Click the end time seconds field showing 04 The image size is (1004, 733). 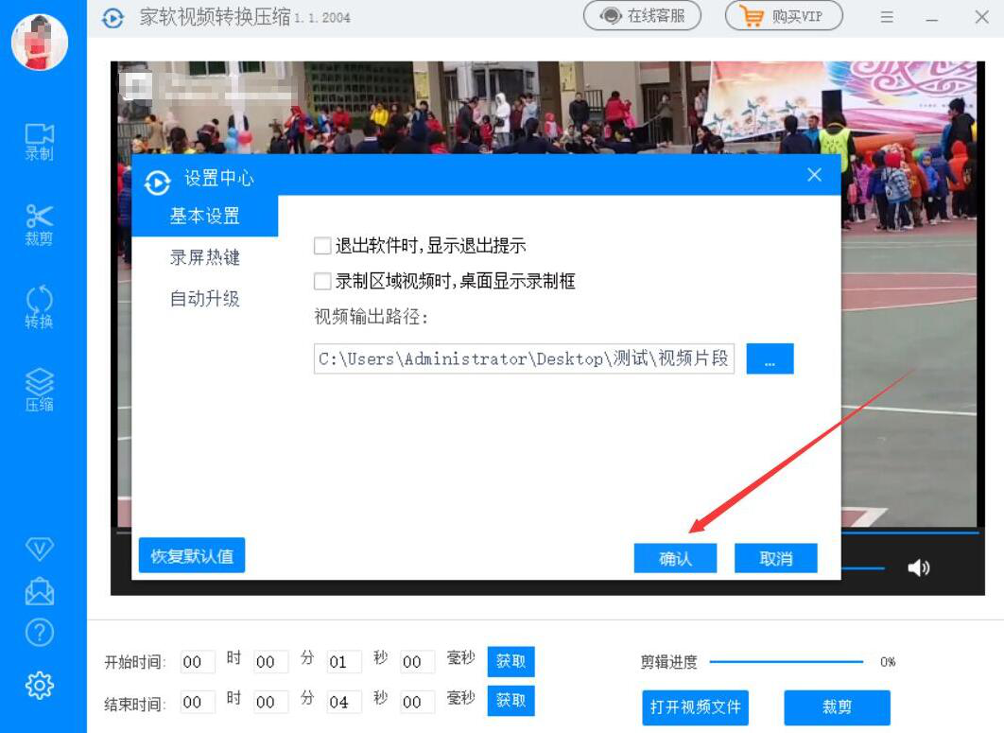(x=344, y=702)
